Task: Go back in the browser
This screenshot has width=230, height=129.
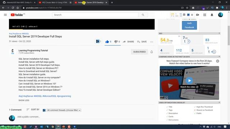Action: [3, 8]
